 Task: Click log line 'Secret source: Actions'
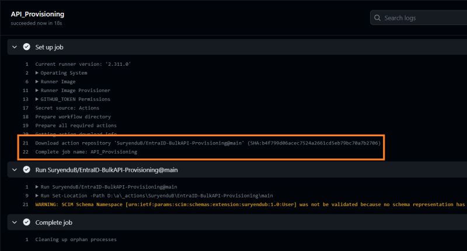coord(67,108)
